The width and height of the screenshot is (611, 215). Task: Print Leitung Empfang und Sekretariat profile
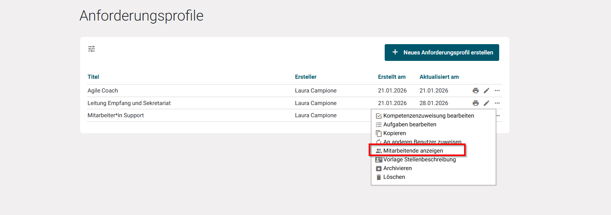pyautogui.click(x=476, y=103)
